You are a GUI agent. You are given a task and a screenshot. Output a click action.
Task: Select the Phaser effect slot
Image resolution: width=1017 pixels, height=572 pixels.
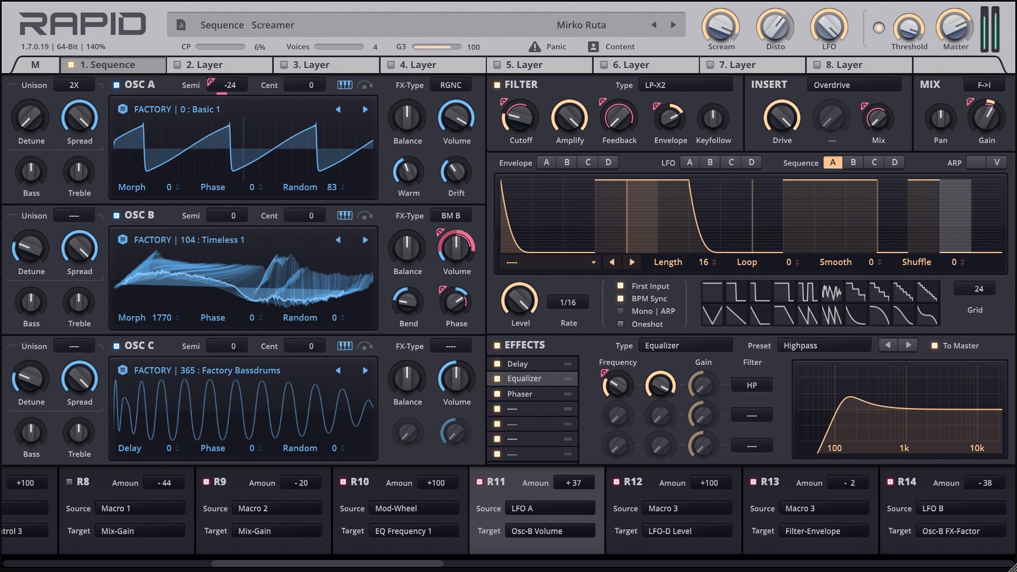[x=533, y=394]
